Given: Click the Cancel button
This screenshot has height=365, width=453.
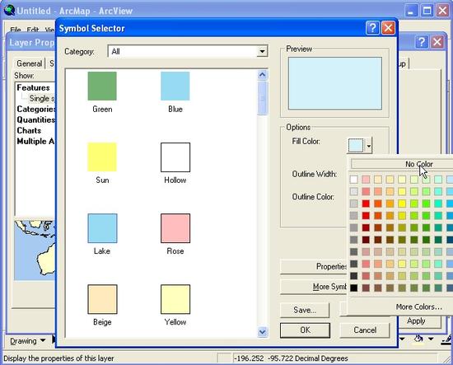Looking at the screenshot, I should (x=365, y=330).
